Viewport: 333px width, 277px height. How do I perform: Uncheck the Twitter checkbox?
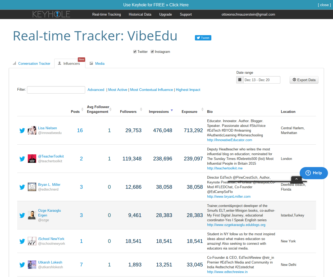pos(135,52)
